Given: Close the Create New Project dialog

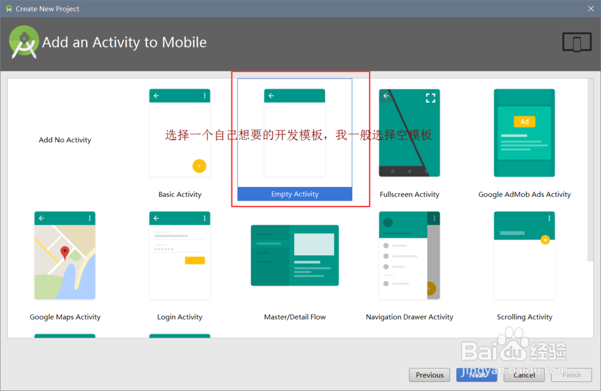Looking at the screenshot, I should pos(591,8).
